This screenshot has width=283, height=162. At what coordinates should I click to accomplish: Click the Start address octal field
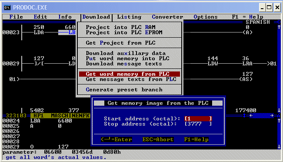[x=198, y=119]
